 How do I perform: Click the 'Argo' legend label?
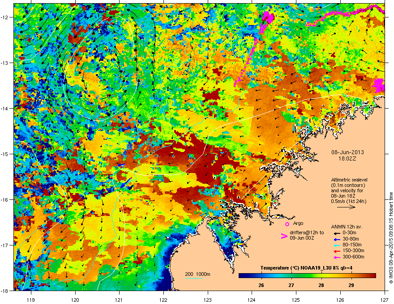pos(298,223)
